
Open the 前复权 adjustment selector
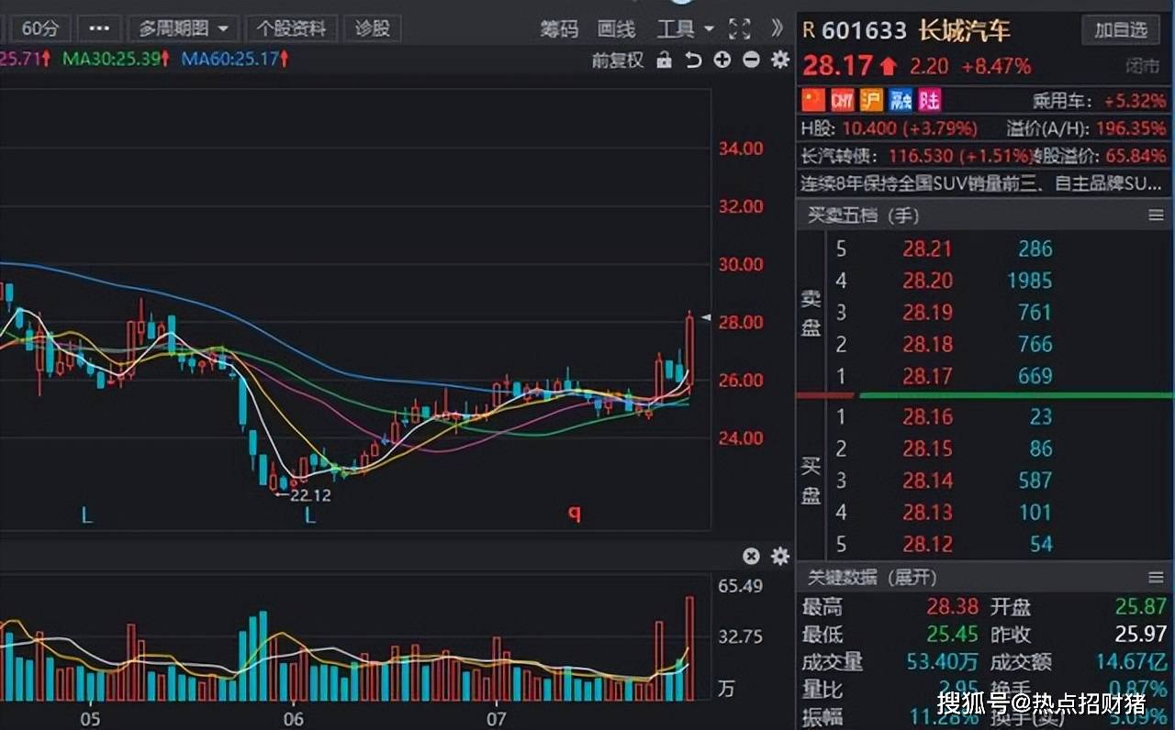pyautogui.click(x=618, y=61)
